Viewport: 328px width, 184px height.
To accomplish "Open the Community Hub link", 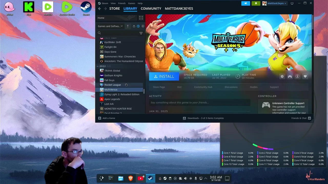I will [x=203, y=87].
